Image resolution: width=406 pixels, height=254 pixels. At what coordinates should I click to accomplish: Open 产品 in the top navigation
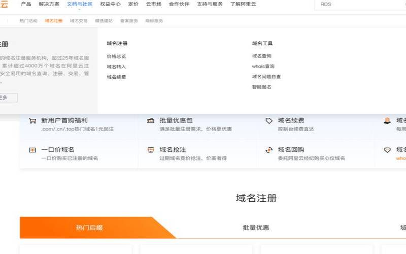click(x=26, y=4)
